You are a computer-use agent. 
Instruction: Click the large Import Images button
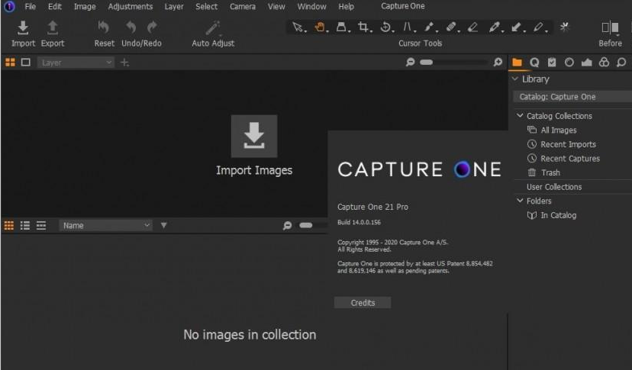(254, 137)
